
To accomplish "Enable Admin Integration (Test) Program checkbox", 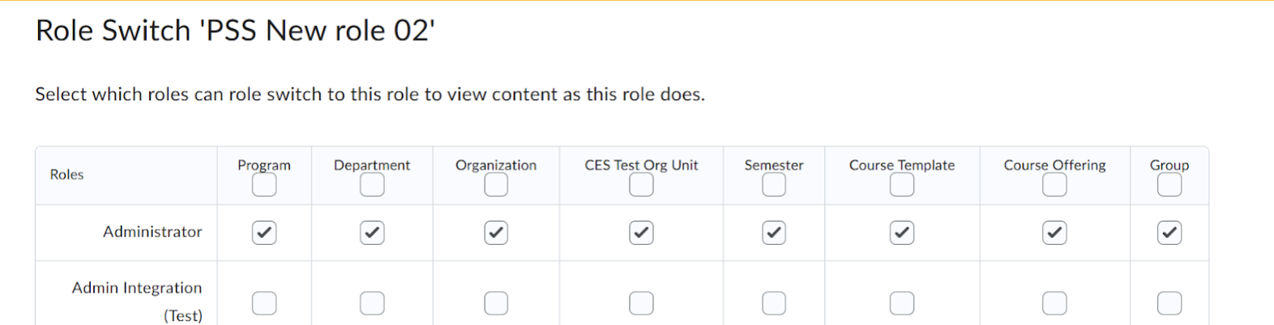I will [x=264, y=303].
